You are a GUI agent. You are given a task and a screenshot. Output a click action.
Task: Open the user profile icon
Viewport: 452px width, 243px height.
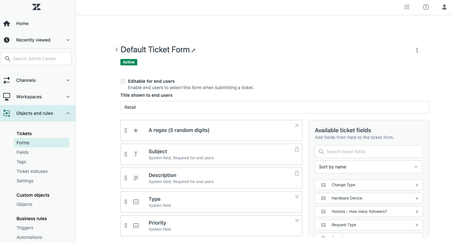pyautogui.click(x=444, y=7)
